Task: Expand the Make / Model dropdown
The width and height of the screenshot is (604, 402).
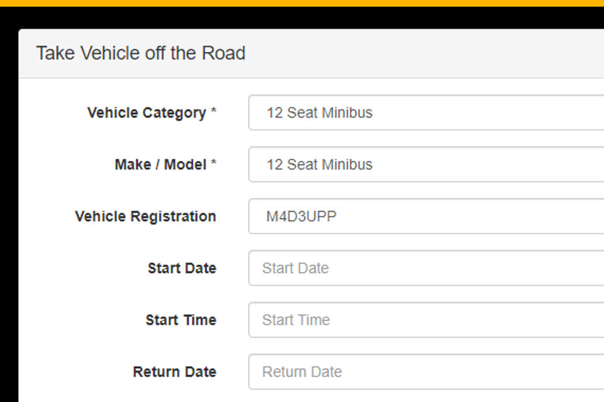Action: 425,165
